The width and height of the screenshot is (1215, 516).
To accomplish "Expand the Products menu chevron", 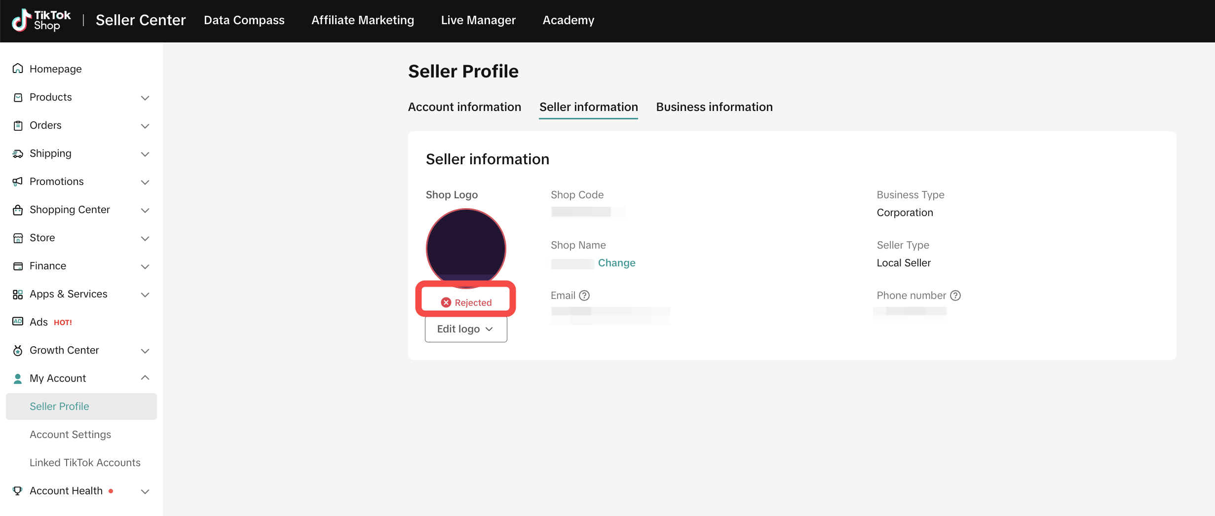I will pyautogui.click(x=145, y=98).
